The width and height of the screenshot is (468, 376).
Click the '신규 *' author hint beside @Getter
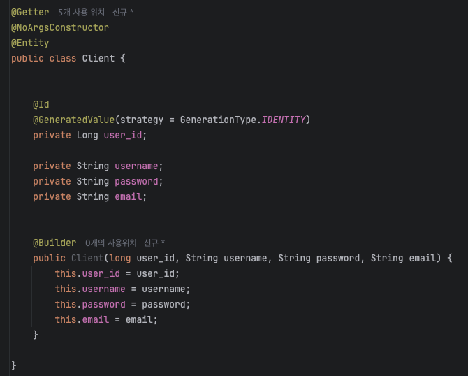pos(123,13)
